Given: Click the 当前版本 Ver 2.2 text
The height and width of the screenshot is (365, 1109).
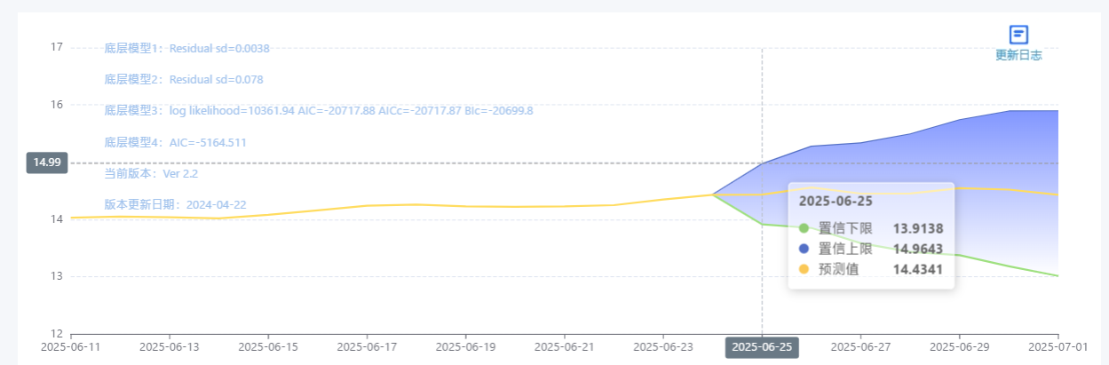Looking at the screenshot, I should (x=151, y=173).
